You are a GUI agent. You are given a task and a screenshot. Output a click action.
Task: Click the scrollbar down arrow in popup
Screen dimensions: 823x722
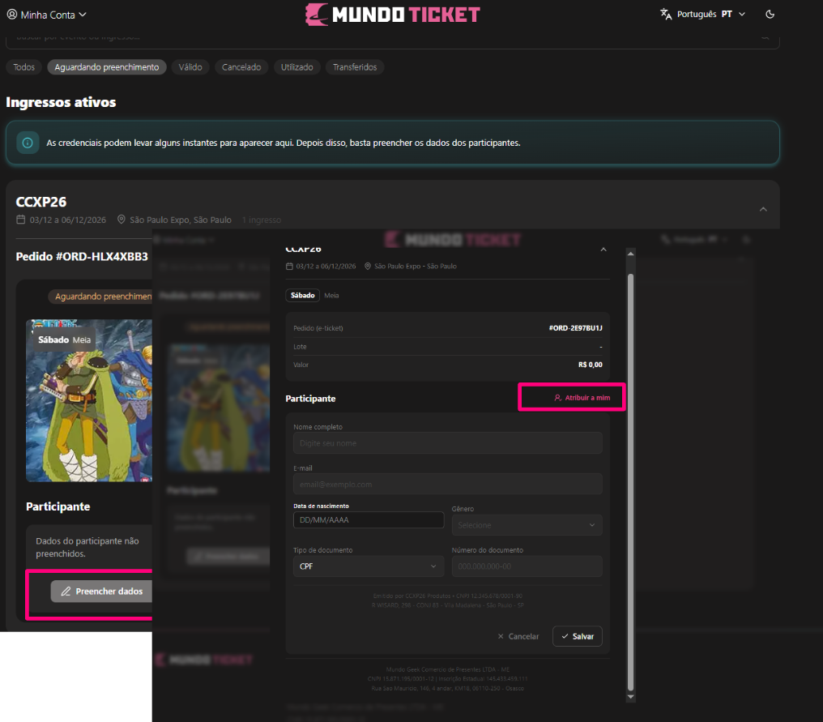click(631, 697)
